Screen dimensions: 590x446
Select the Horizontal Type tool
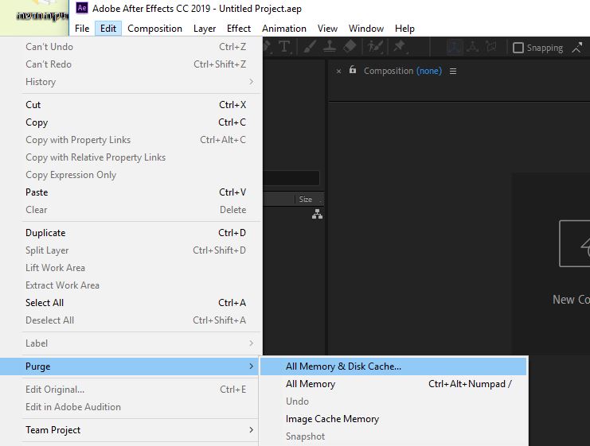284,48
